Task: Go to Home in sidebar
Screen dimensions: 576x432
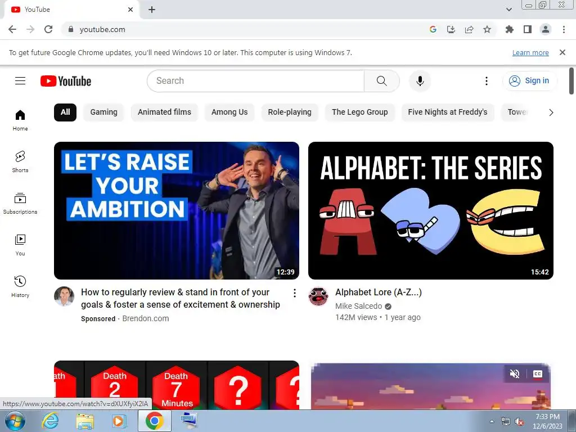Action: 20,120
